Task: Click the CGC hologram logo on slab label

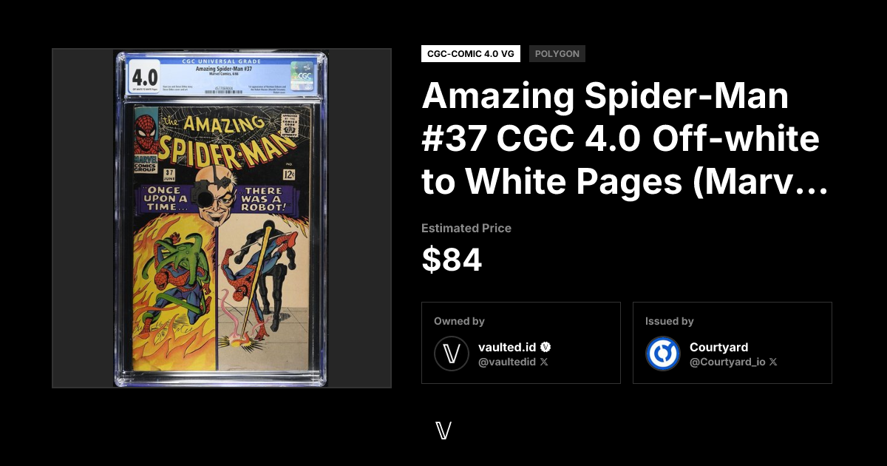Action: pos(303,75)
